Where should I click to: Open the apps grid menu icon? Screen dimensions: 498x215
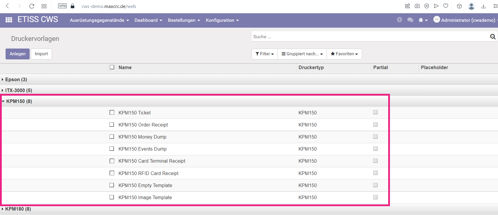pyautogui.click(x=9, y=20)
